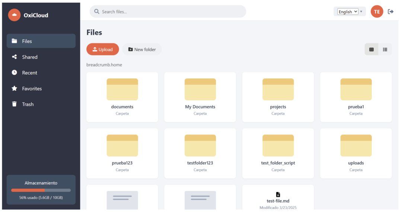Click the 56% usado storage text
This screenshot has height=212, width=402.
click(x=41, y=197)
